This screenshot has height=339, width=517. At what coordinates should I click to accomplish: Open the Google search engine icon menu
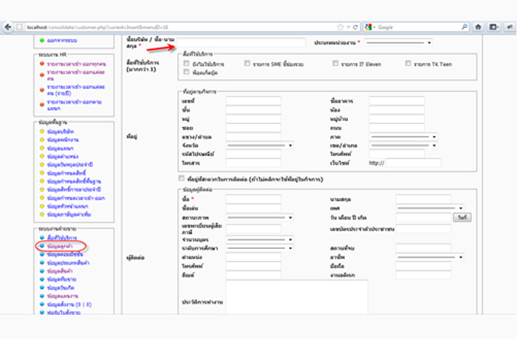click(x=369, y=27)
